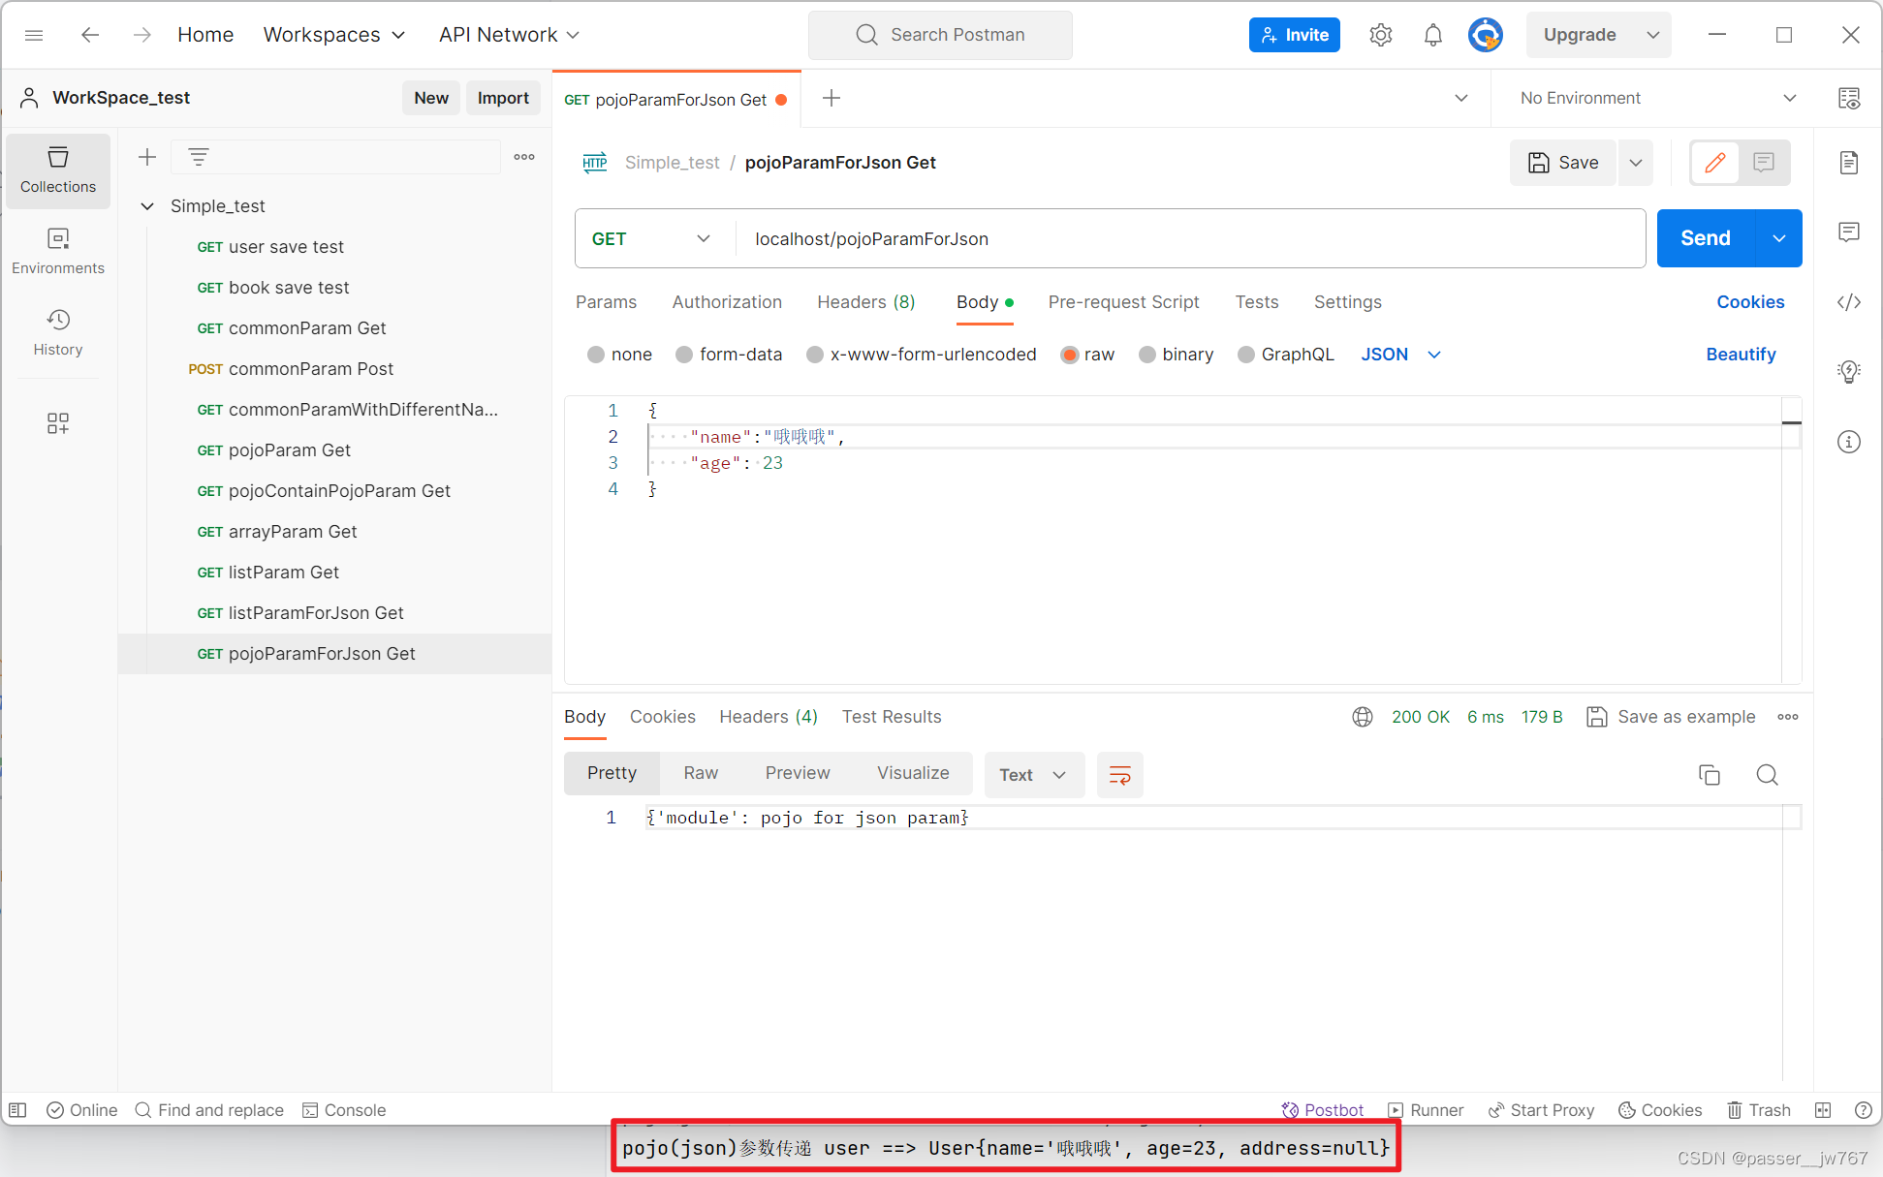The width and height of the screenshot is (1883, 1177).
Task: Open the Cookies link
Action: 1750,302
